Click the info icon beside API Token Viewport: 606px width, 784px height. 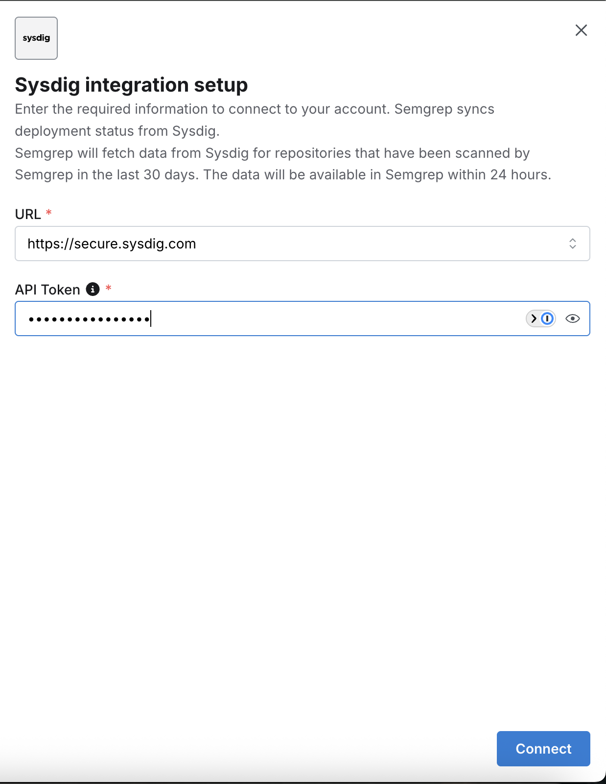[93, 289]
